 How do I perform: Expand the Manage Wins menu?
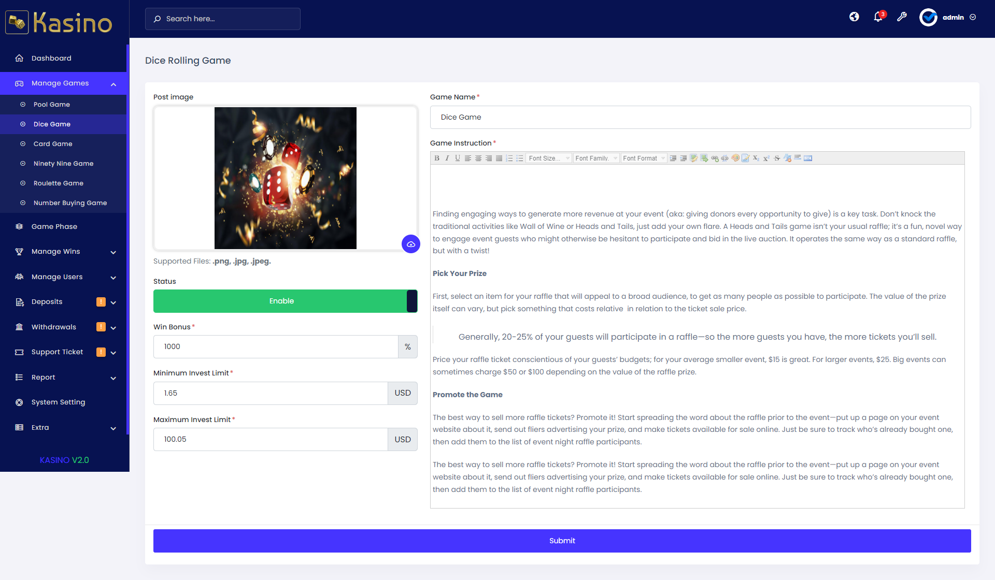(x=63, y=252)
